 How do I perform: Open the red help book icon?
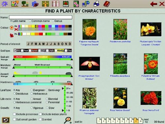107,4
